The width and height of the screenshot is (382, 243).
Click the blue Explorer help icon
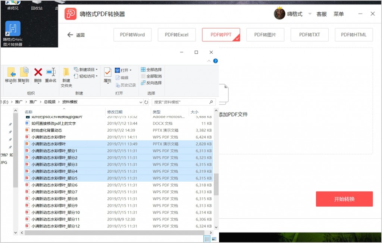point(215,61)
